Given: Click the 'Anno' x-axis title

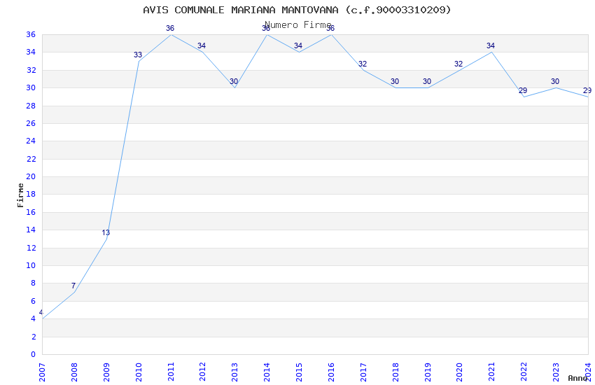Looking at the screenshot, I should (577, 378).
